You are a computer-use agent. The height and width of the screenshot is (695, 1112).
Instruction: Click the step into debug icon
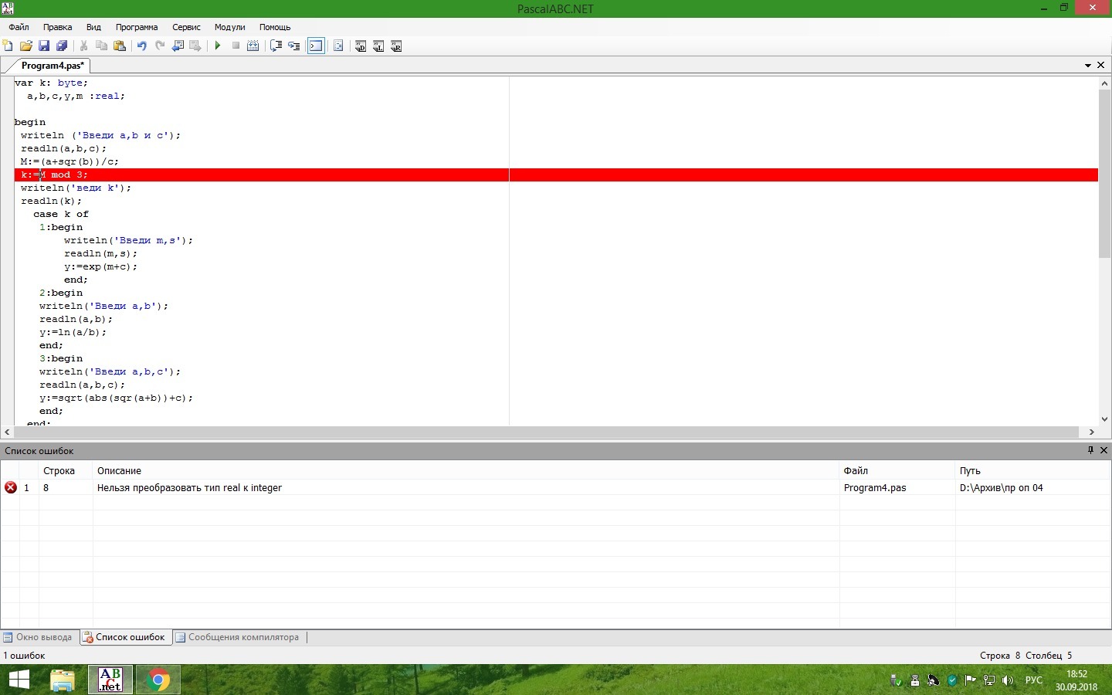click(x=294, y=46)
